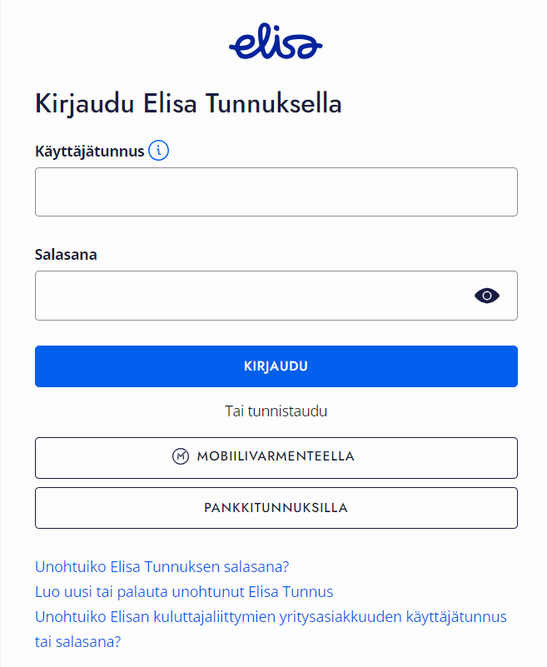Show password with the eye icon
This screenshot has height=667, width=547.
[487, 295]
